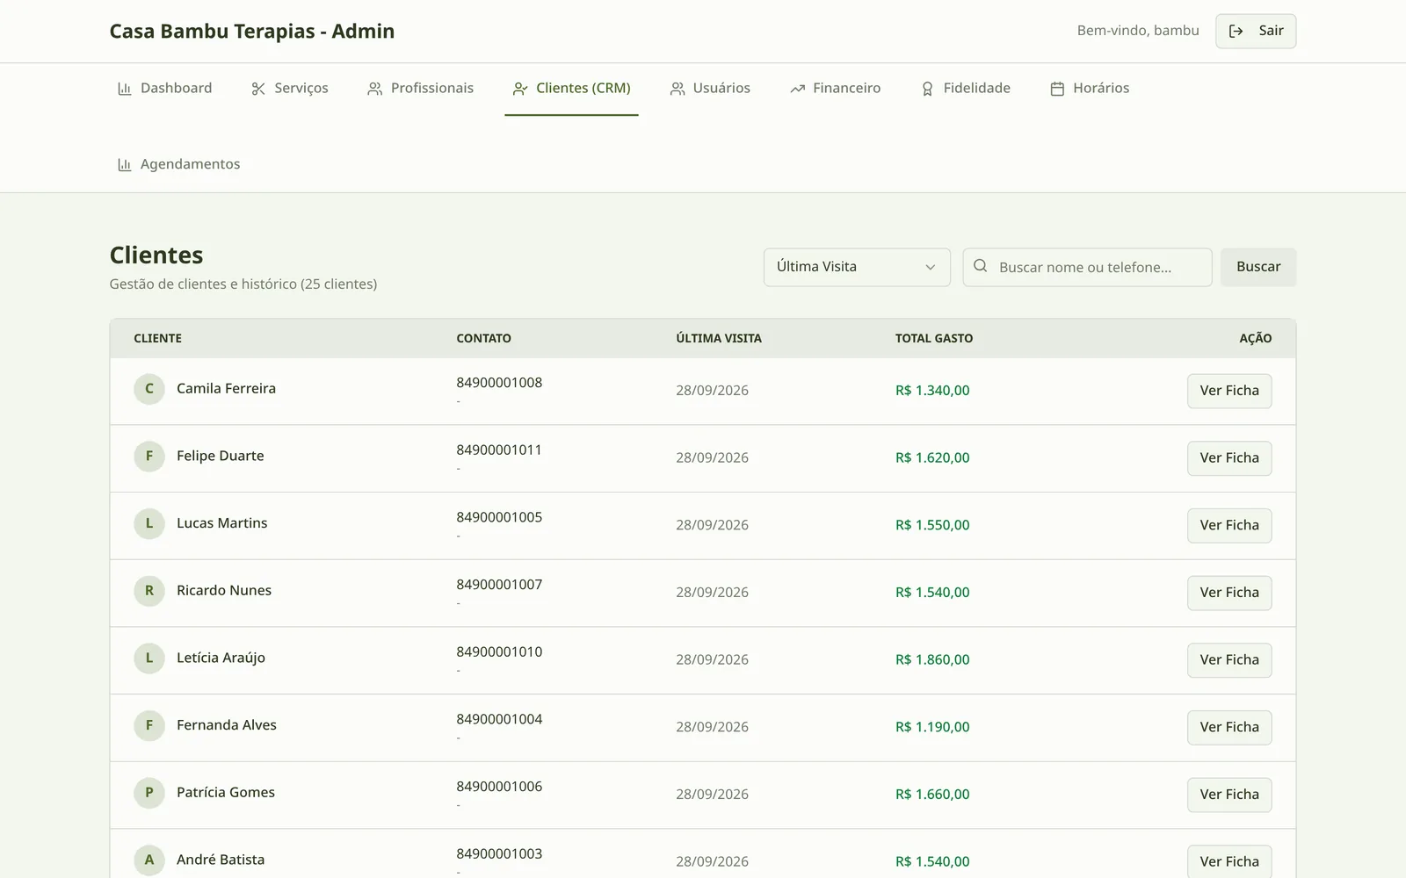Click the Sair logout button
Screen dimensions: 1406x878
(1256, 31)
